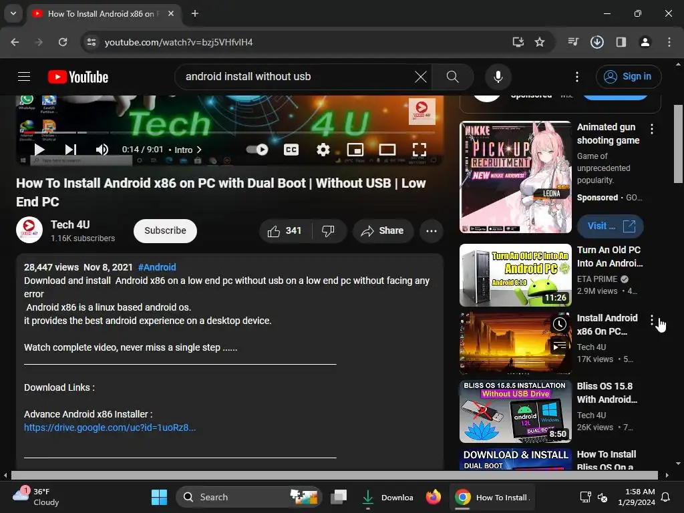
Task: Open Chrome downloads icon
Action: (x=597, y=42)
